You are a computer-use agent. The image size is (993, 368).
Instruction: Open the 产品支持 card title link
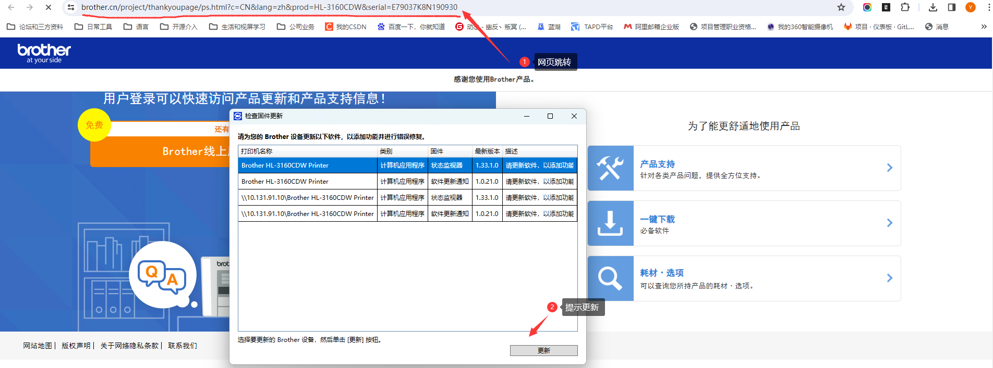pyautogui.click(x=657, y=164)
